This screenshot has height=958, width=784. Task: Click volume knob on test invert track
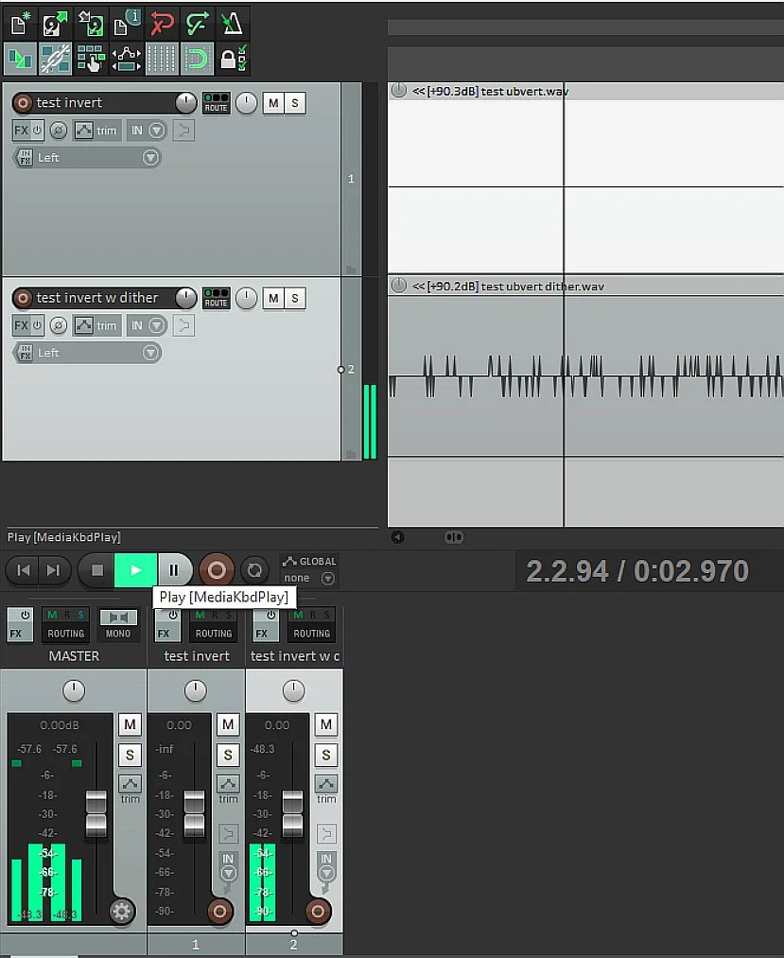[x=185, y=103]
